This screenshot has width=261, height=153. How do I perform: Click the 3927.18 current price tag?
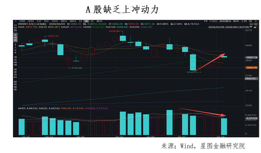(252, 57)
